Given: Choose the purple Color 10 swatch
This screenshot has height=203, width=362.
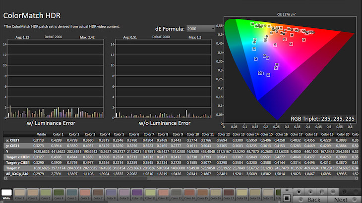Looking at the screenshot, I should click(137, 194).
